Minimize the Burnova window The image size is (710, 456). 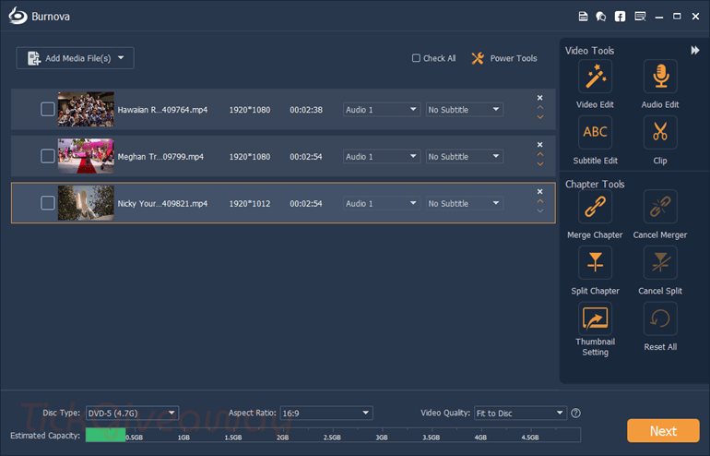click(x=659, y=17)
